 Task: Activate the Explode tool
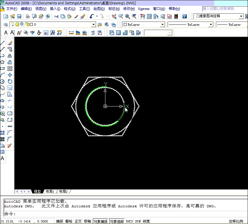coord(10,146)
